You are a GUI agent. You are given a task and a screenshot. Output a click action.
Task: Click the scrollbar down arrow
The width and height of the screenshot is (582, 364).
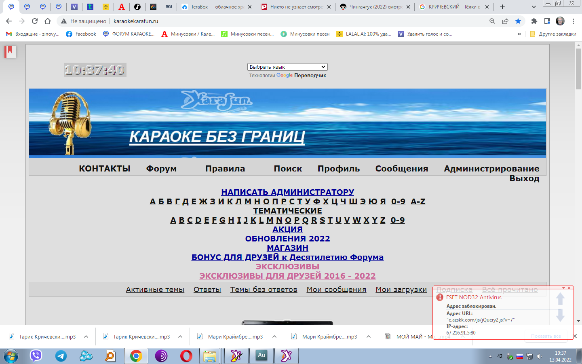[578, 321]
